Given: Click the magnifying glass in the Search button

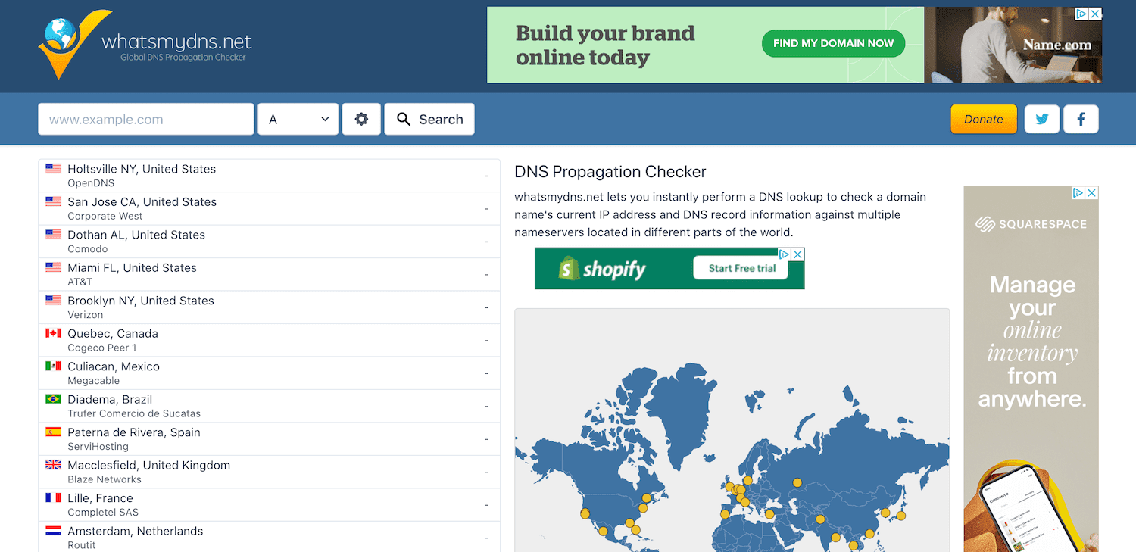Looking at the screenshot, I should click(x=403, y=119).
